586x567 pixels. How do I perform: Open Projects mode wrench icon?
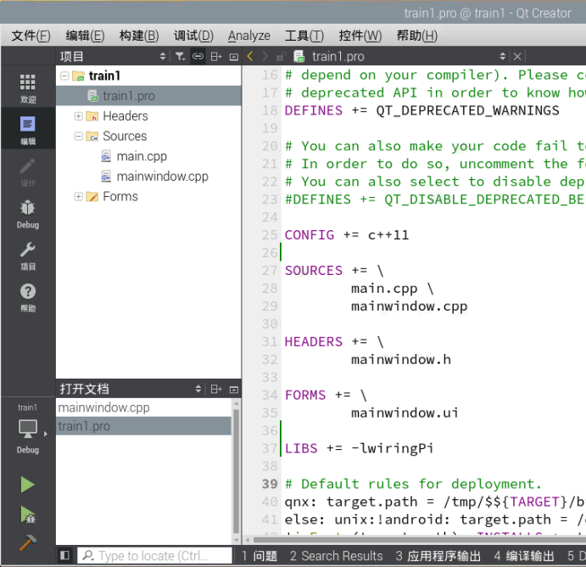coord(28,255)
